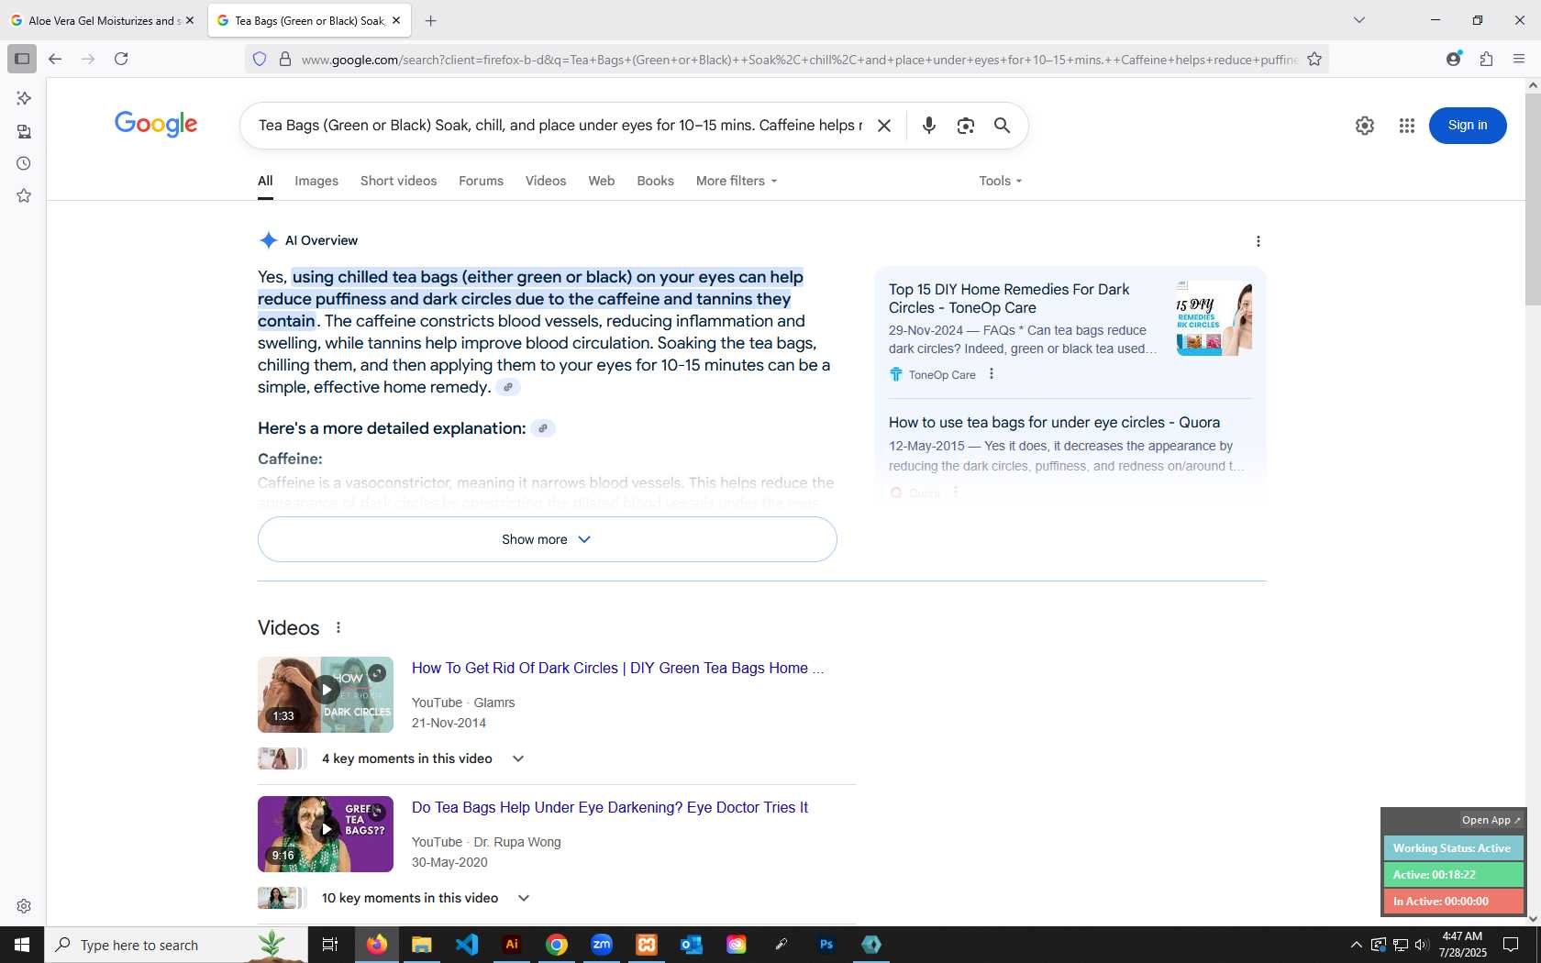The image size is (1541, 963).
Task: Open App in time tracker widget
Action: (x=1491, y=820)
